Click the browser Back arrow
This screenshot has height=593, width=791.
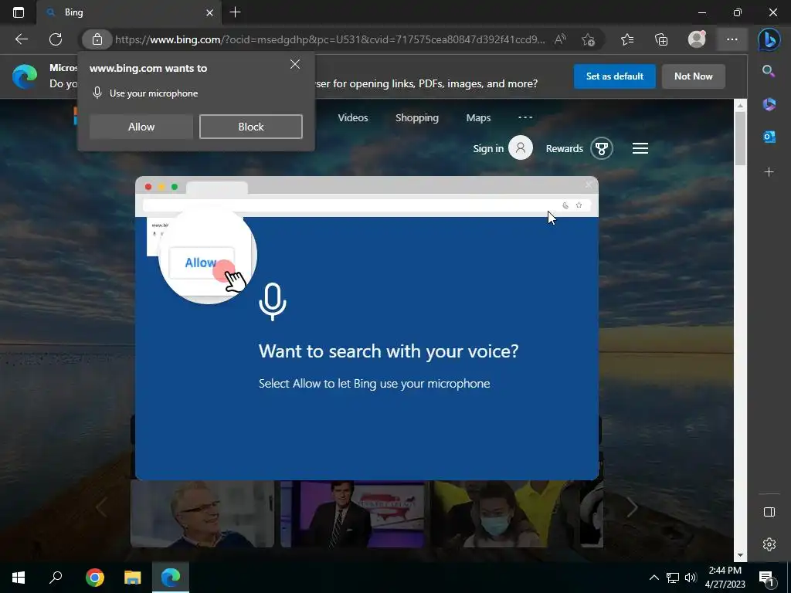(x=22, y=39)
